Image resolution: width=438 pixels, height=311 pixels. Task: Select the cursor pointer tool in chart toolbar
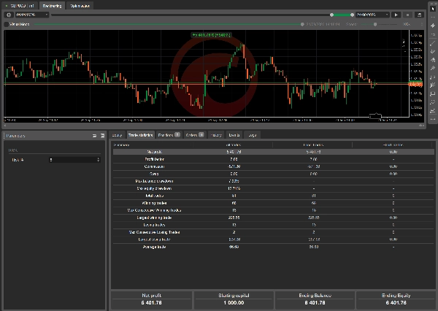433,9
